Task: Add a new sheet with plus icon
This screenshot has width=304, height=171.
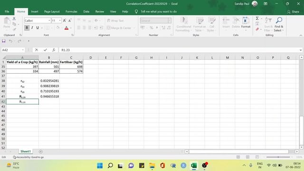Action: click(x=40, y=152)
